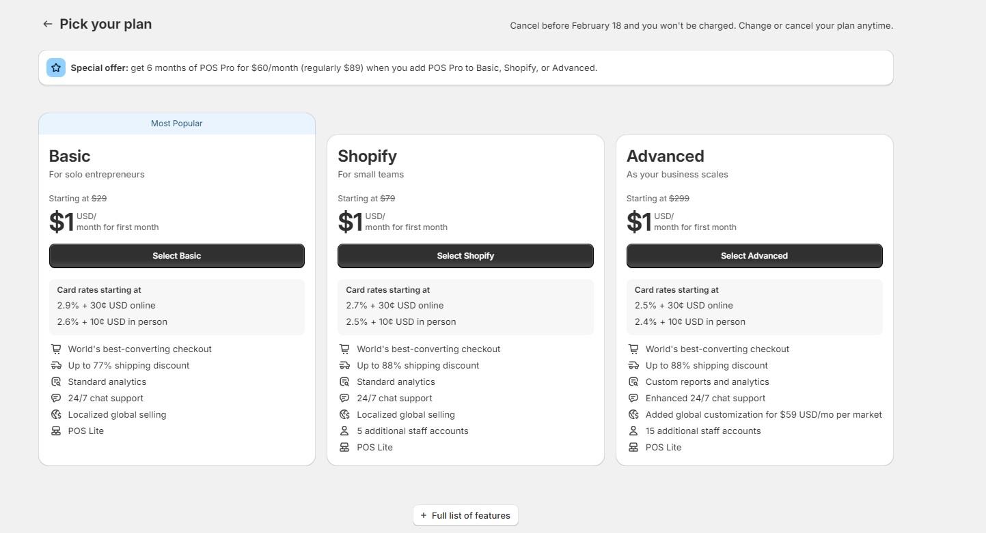This screenshot has height=533, width=986.
Task: Click the plus icon on Full list of features
Action: coord(424,515)
